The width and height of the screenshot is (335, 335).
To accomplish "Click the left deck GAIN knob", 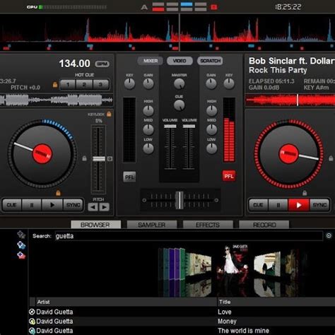I will [148, 83].
